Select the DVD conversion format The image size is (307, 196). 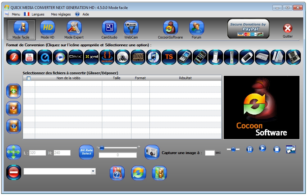(x=122, y=57)
